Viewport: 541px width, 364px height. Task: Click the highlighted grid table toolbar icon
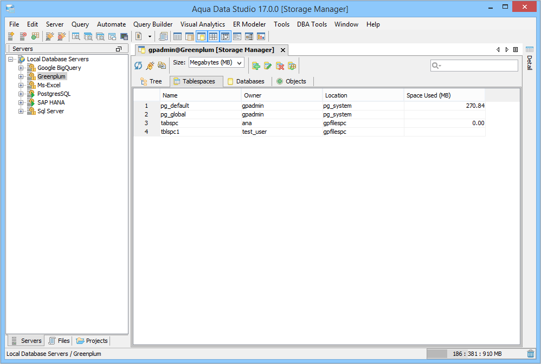coord(213,36)
